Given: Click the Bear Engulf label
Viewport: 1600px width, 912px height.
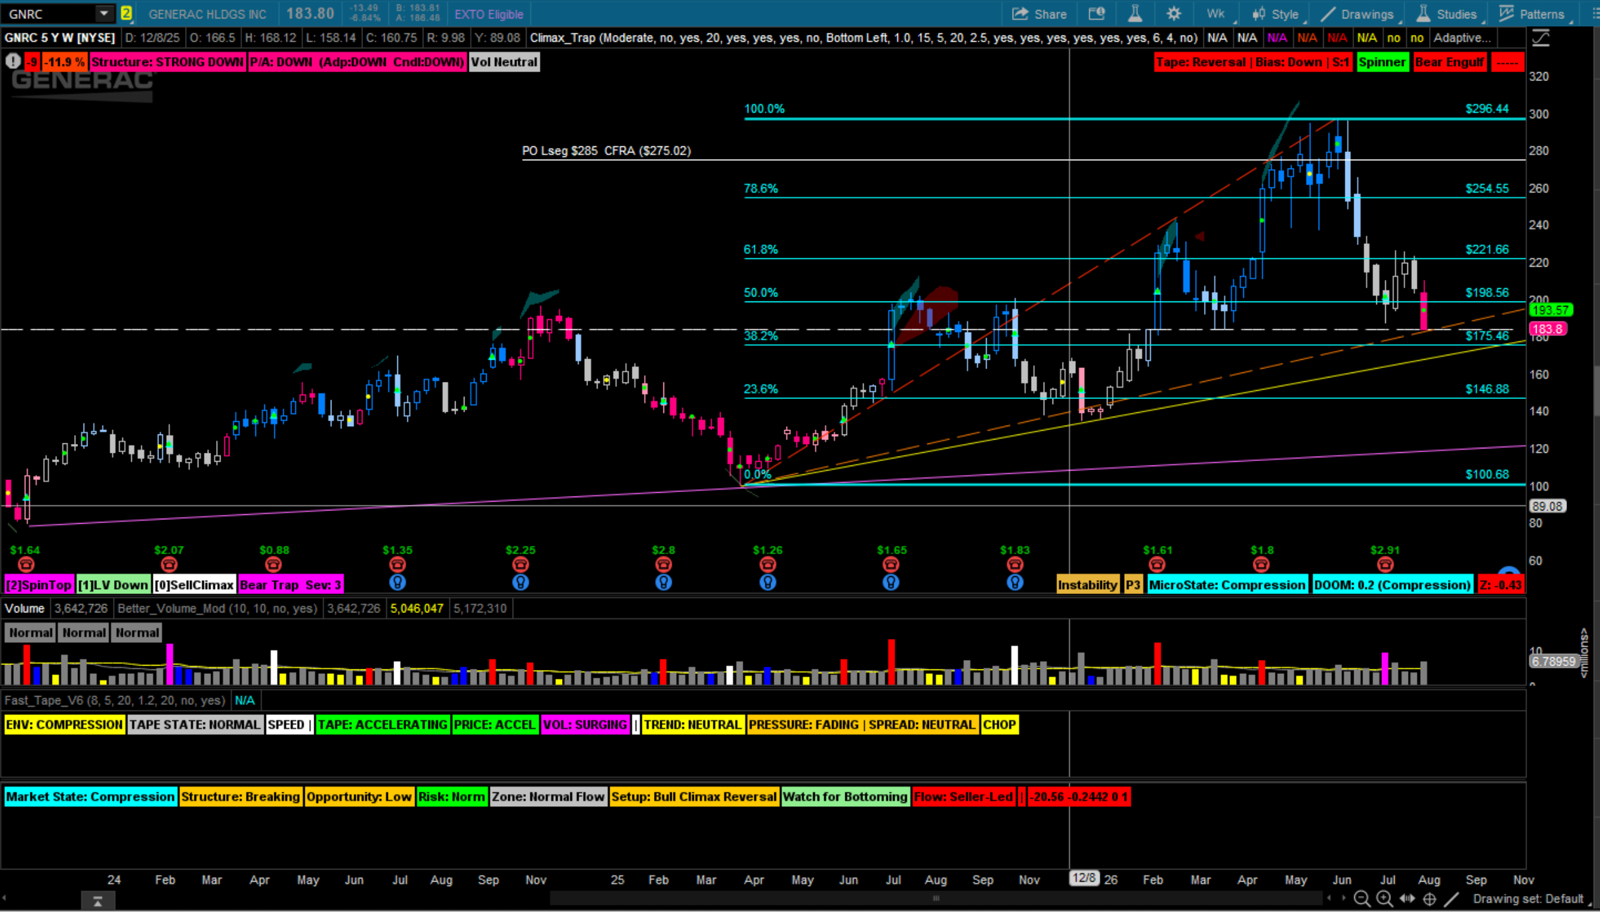Looking at the screenshot, I should pyautogui.click(x=1449, y=62).
